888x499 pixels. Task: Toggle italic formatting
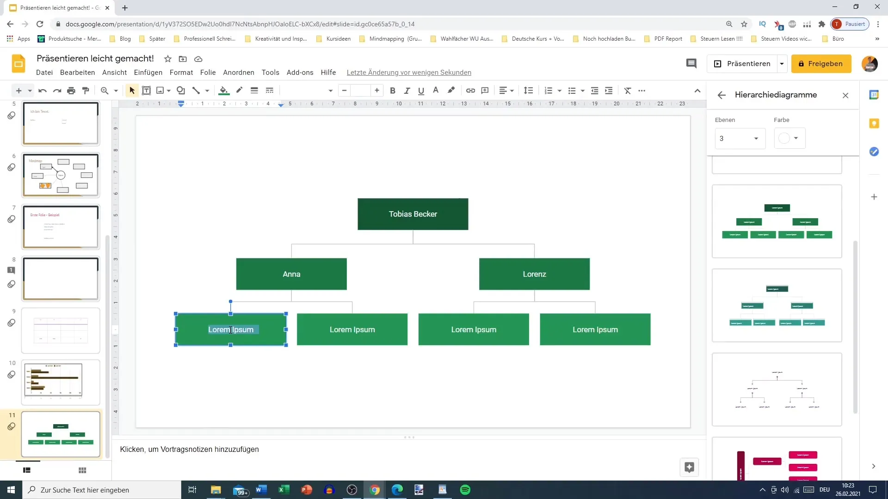407,91
